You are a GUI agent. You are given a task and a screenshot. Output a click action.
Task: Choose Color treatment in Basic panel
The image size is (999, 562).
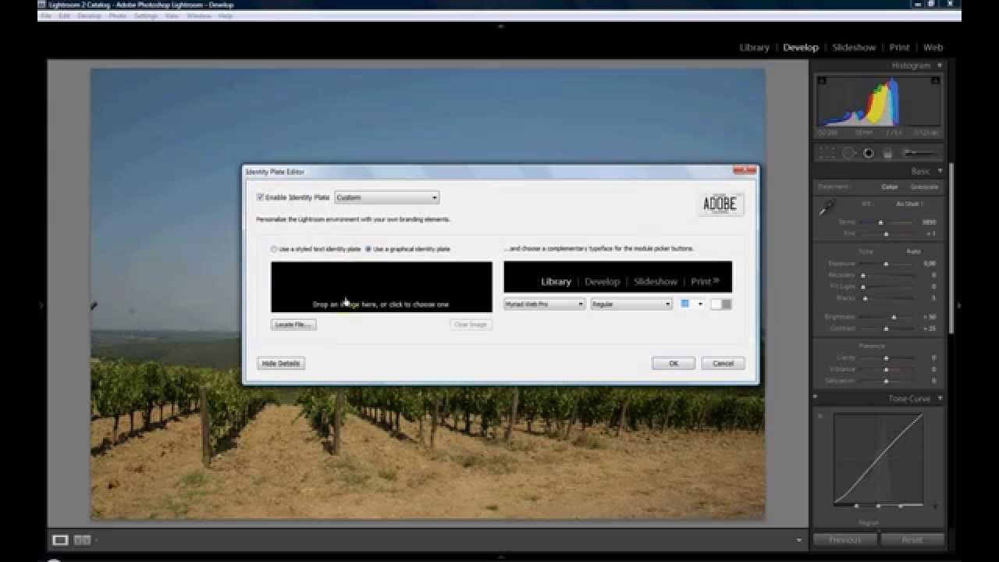click(889, 187)
